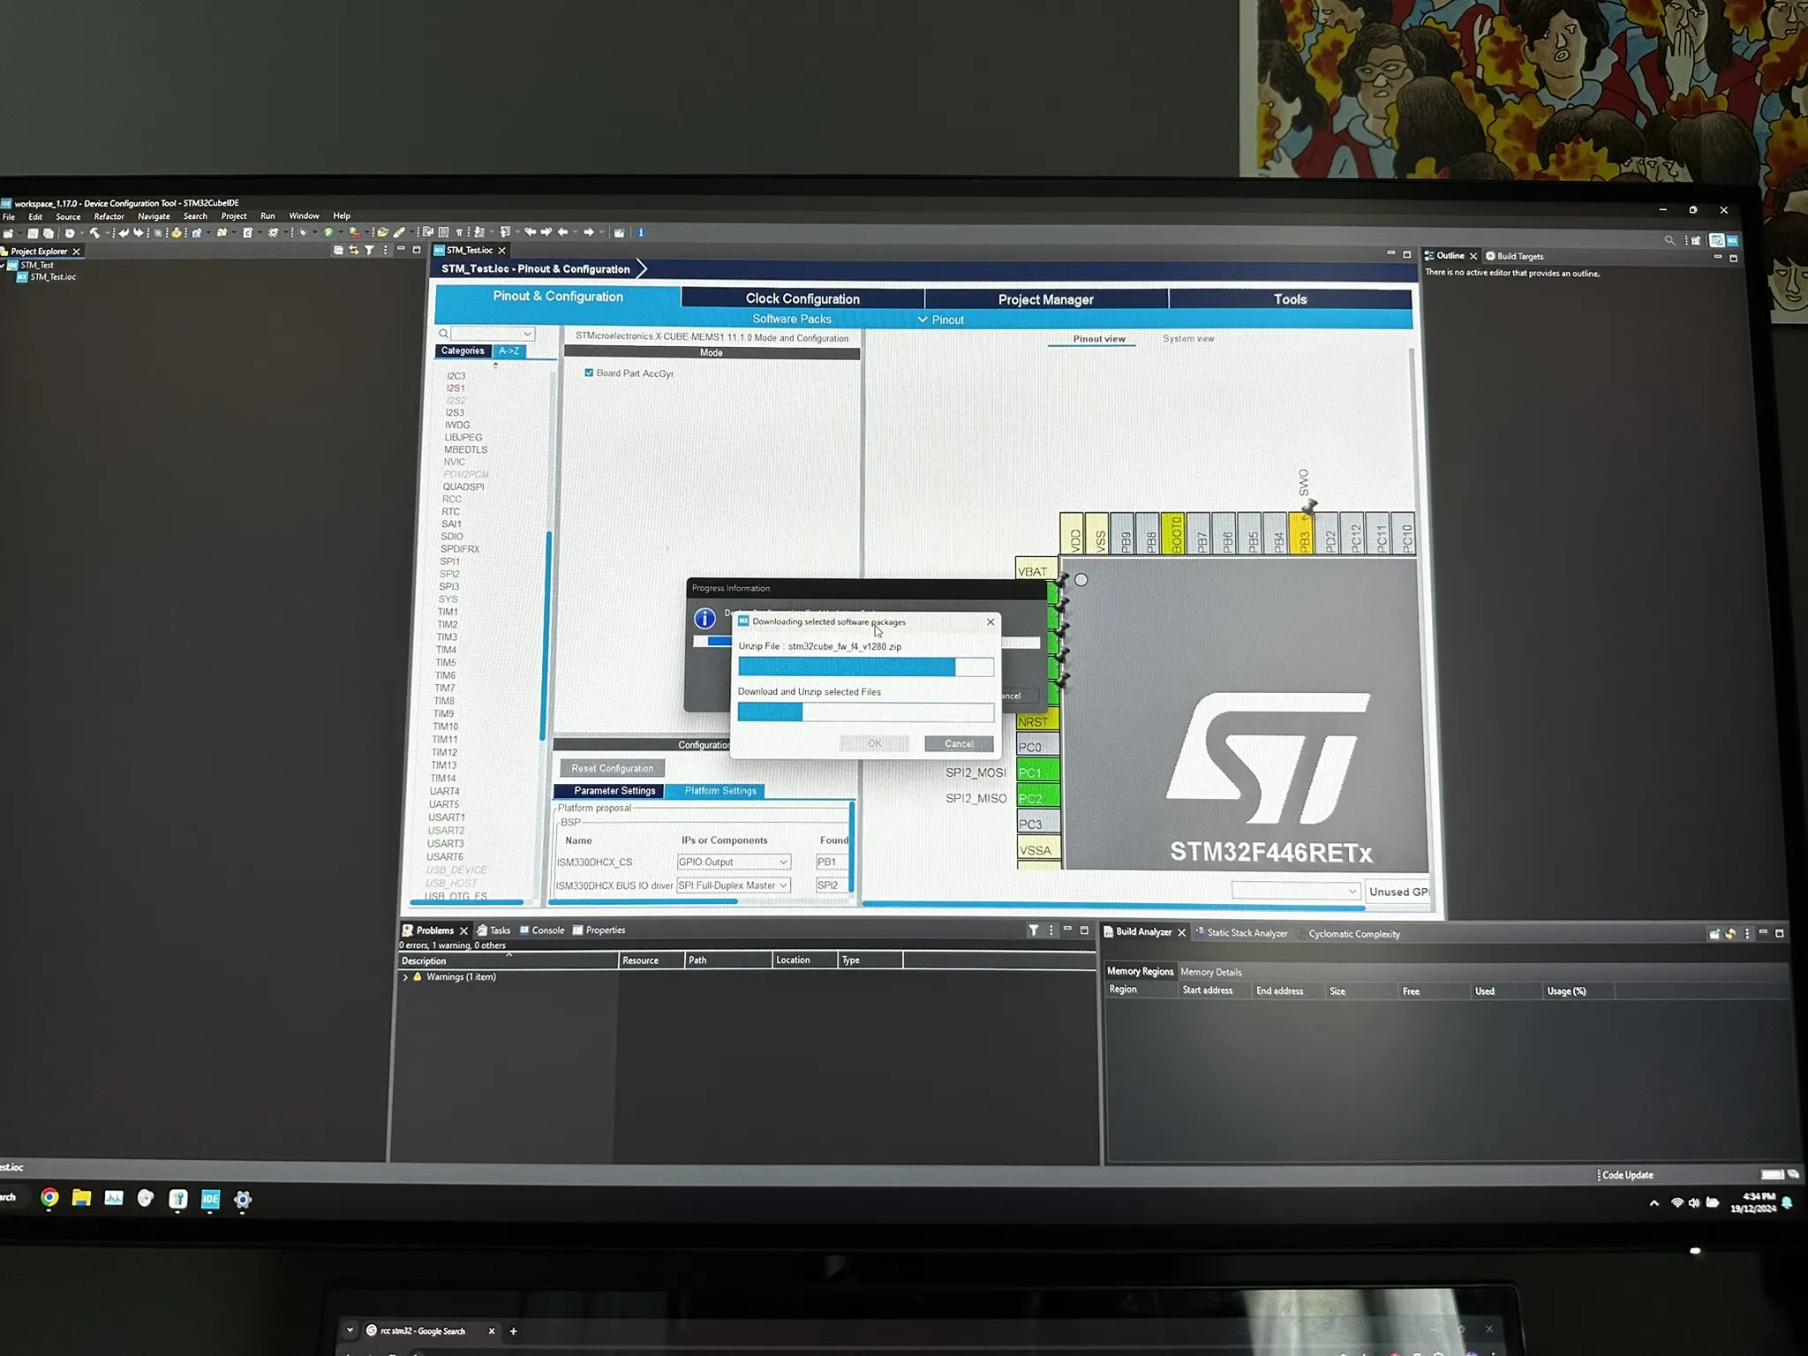1808x1356 pixels.
Task: Select the Platform Settings tab
Action: pos(720,791)
